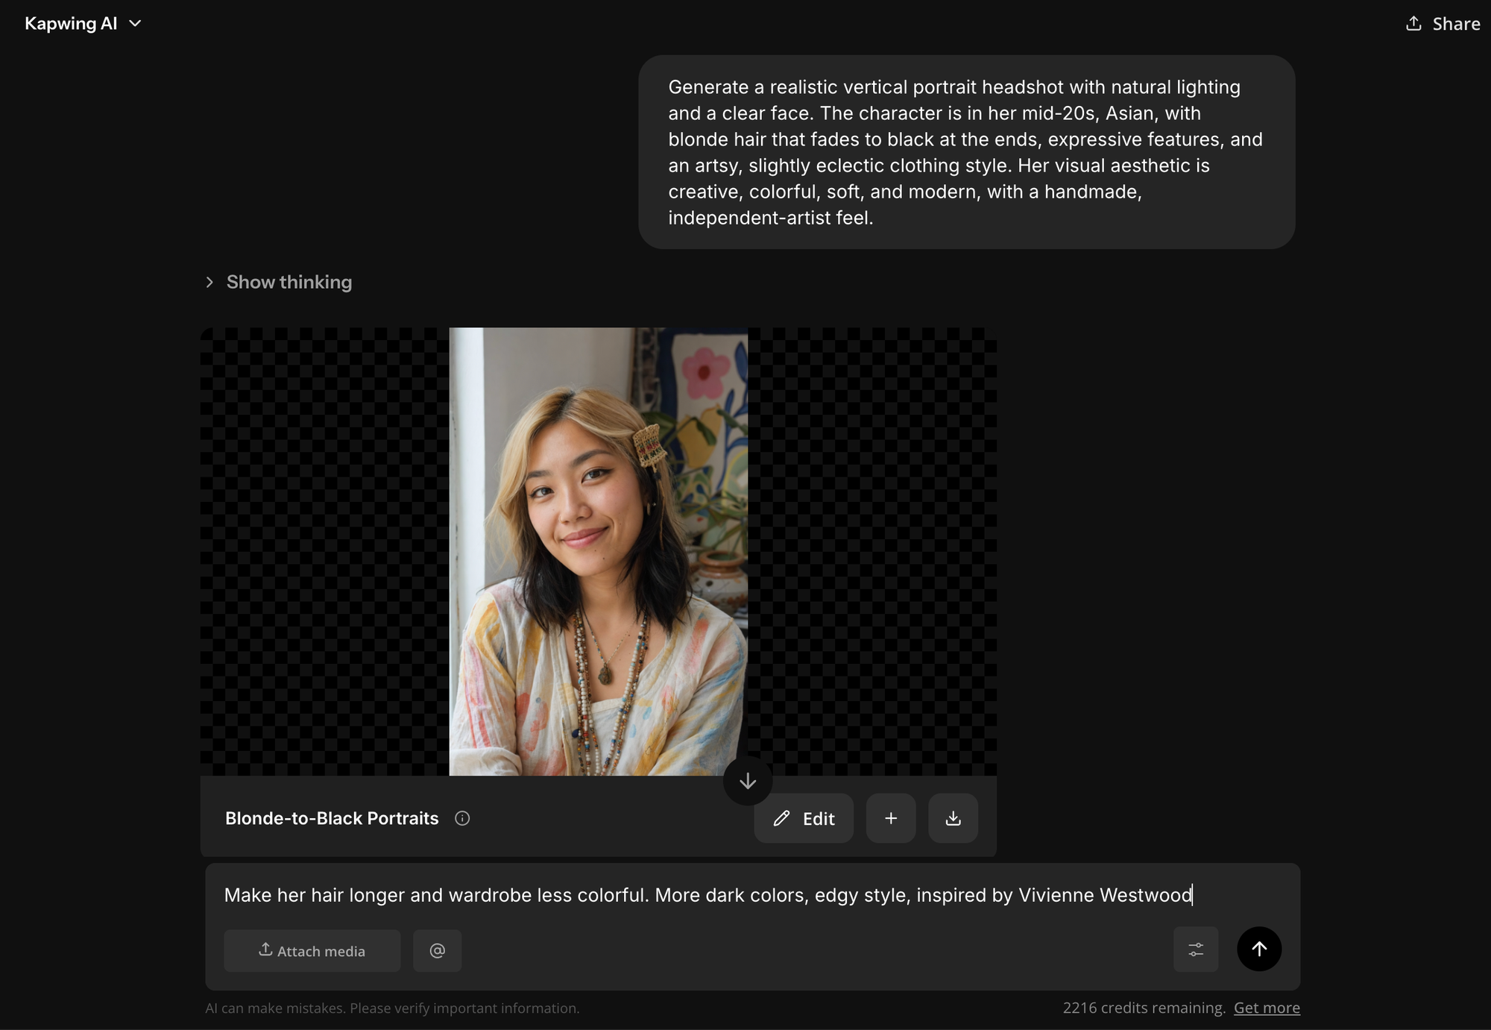Click the user prompt message bubble
The image size is (1491, 1030).
pos(966,152)
